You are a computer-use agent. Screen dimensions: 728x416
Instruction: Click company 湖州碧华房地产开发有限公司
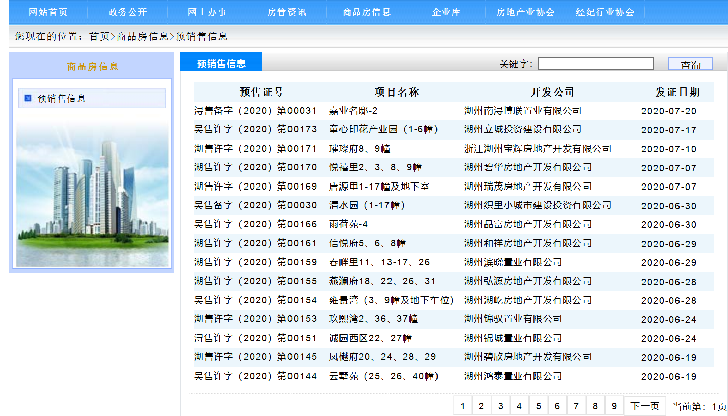pos(528,167)
